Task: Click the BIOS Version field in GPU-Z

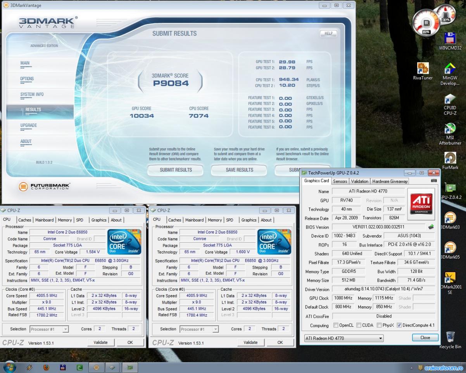Action: (x=378, y=227)
